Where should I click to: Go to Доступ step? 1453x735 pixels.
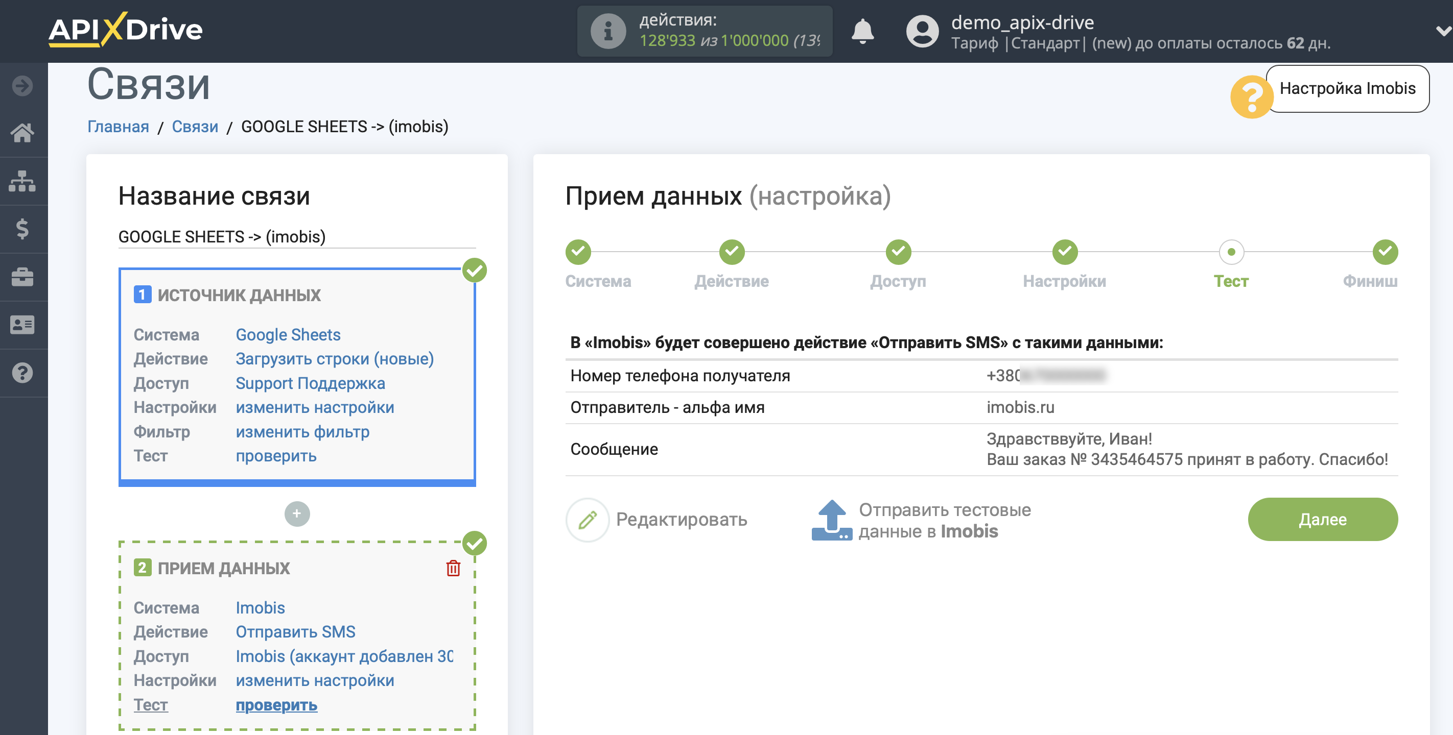pos(898,281)
